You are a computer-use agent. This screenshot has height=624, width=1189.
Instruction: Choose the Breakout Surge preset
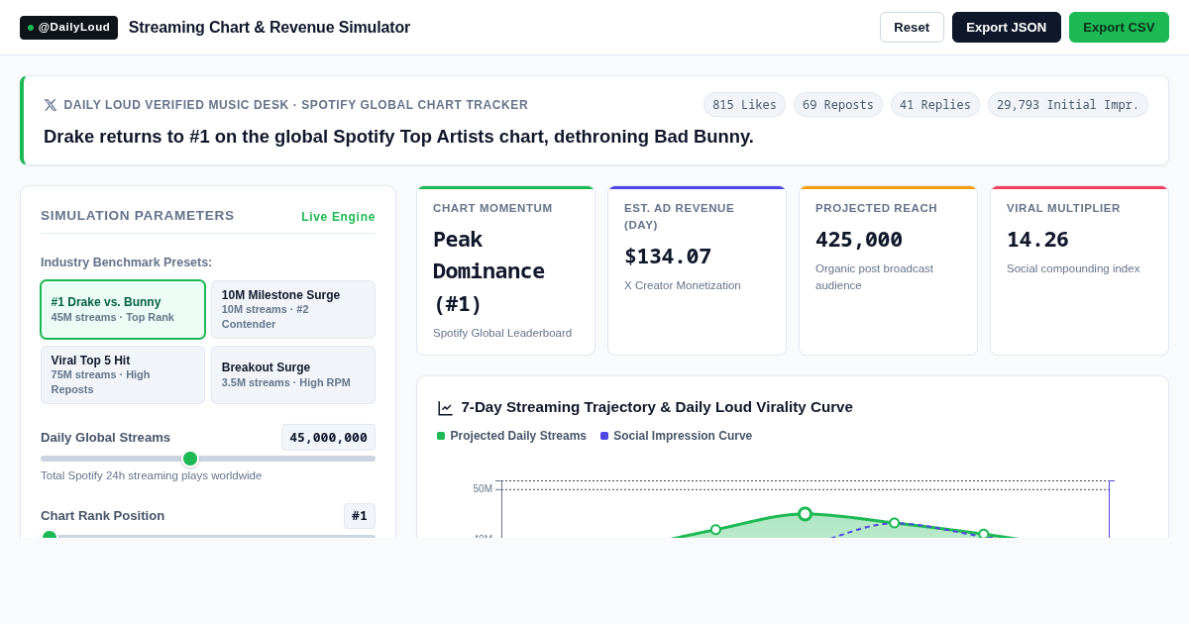click(293, 374)
